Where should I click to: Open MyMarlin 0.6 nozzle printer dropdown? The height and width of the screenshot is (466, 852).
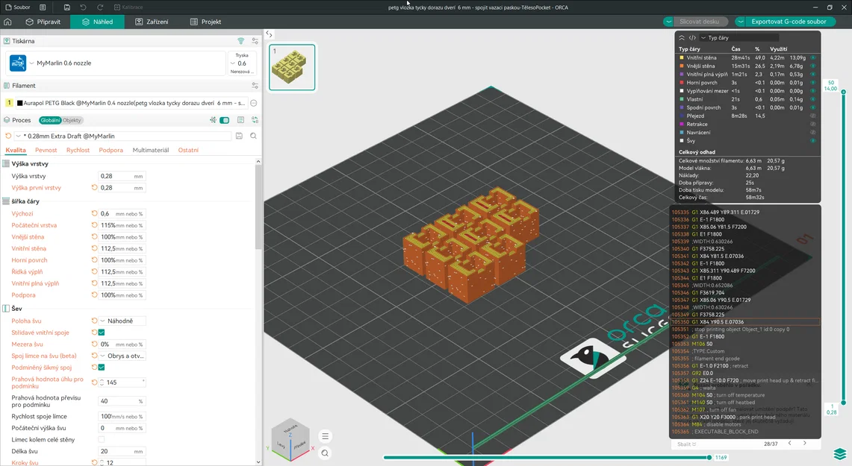coord(126,63)
